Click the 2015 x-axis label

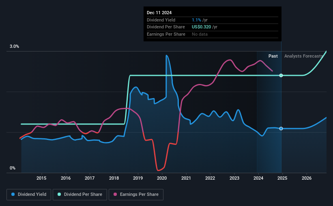[x=41, y=178]
